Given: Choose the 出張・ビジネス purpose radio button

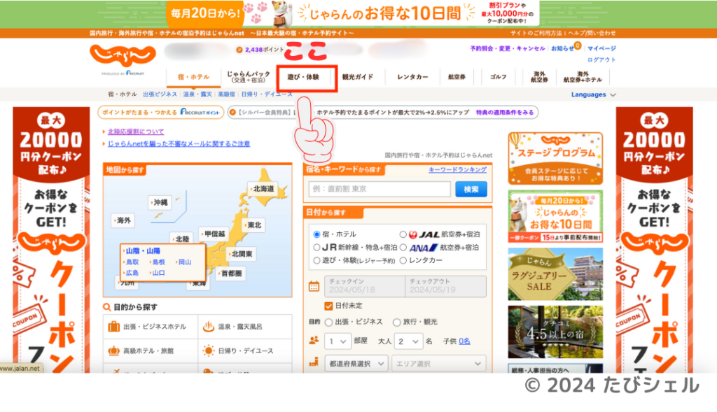Looking at the screenshot, I should click(329, 322).
